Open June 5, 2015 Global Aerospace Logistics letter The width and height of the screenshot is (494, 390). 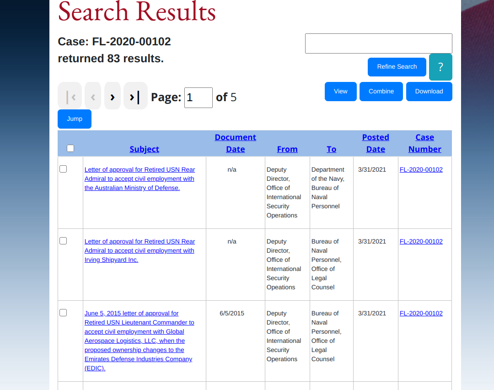[x=140, y=341]
